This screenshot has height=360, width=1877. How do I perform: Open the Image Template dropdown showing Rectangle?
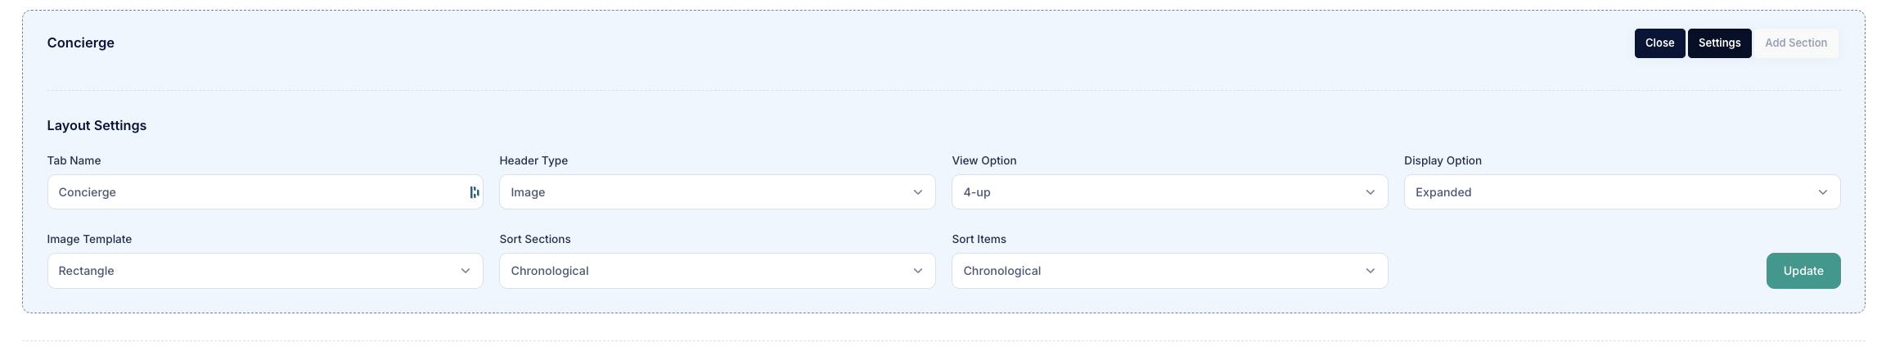tap(265, 271)
